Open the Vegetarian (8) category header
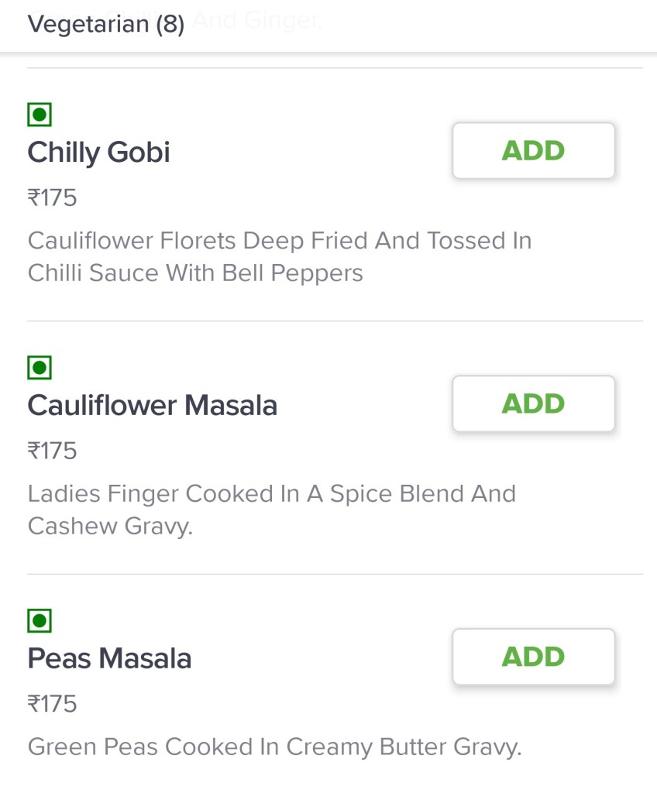Screen dimensions: 657x793 [x=106, y=24]
